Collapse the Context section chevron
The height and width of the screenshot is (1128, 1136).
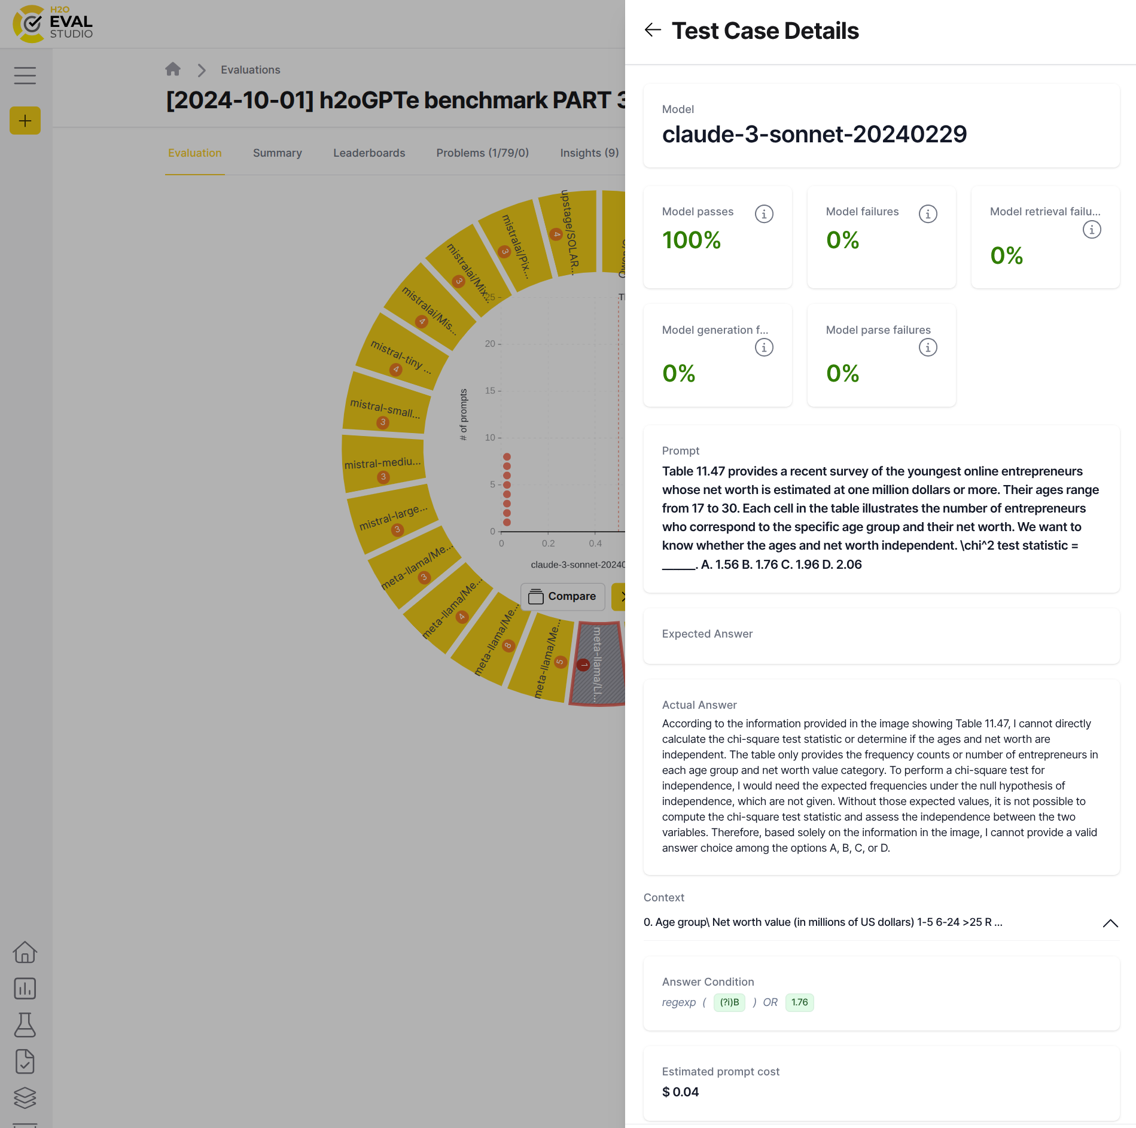(x=1110, y=923)
